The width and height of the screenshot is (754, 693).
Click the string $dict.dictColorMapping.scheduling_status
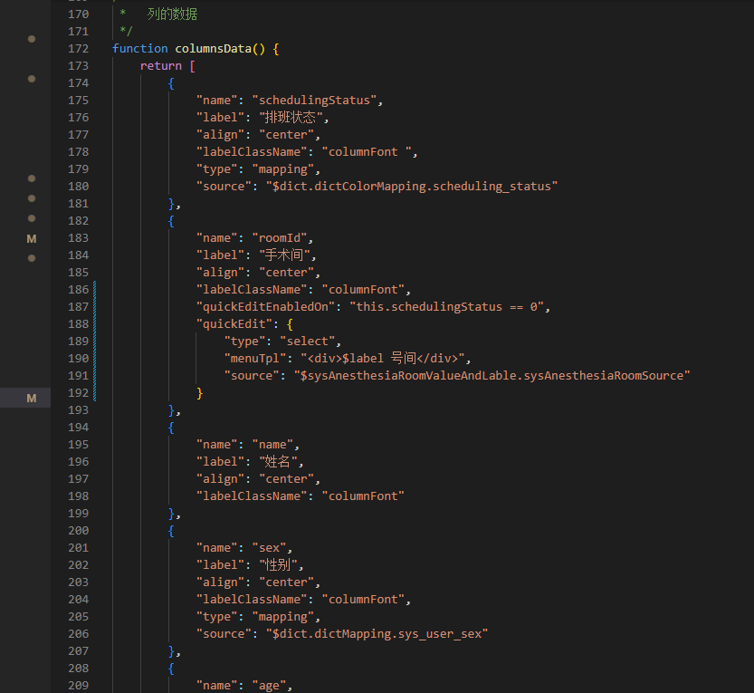412,187
